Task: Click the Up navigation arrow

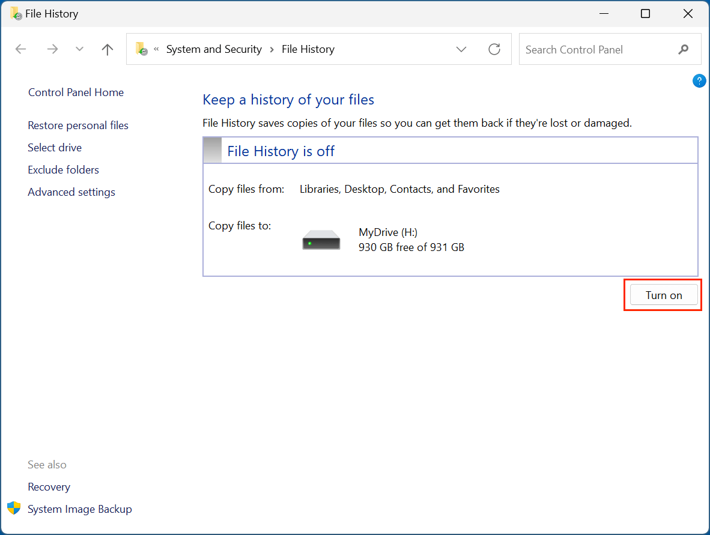Action: (x=107, y=49)
